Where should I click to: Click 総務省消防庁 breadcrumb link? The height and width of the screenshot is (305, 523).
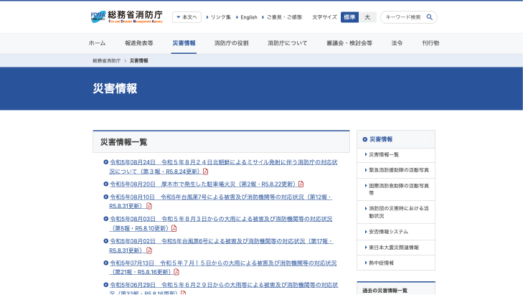tap(106, 61)
